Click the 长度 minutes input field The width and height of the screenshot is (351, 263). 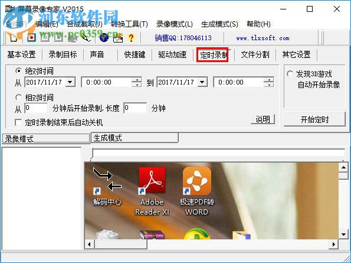[135, 108]
